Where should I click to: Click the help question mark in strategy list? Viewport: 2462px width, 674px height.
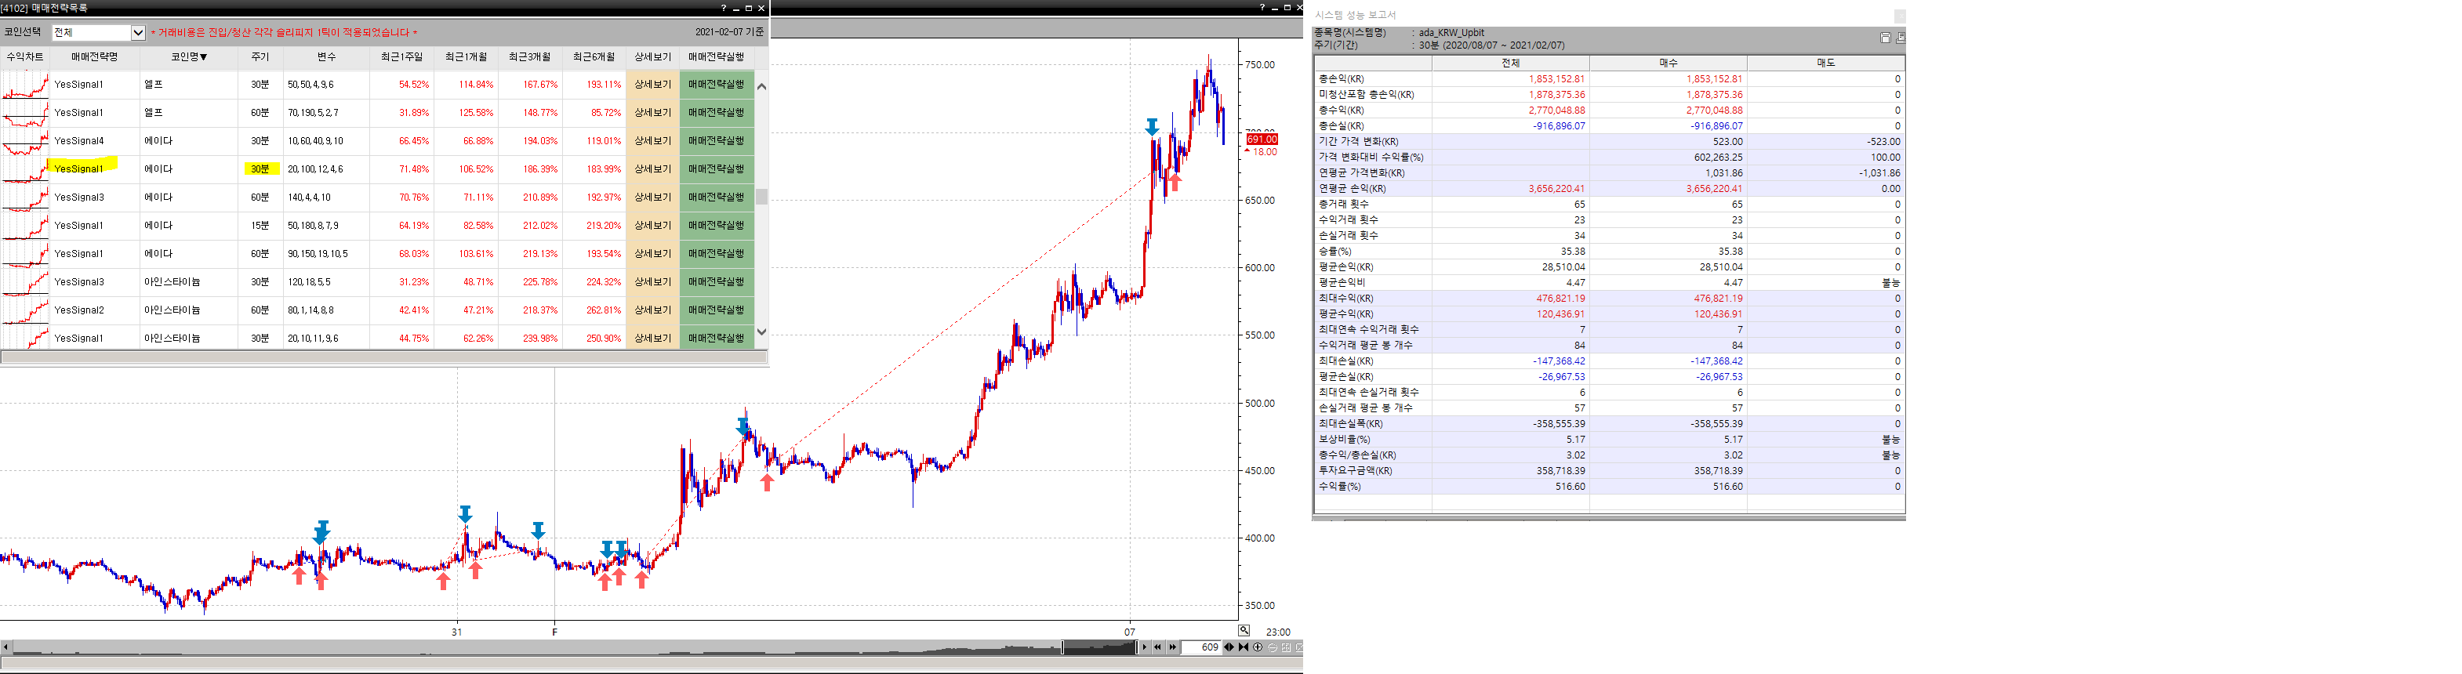coord(724,8)
